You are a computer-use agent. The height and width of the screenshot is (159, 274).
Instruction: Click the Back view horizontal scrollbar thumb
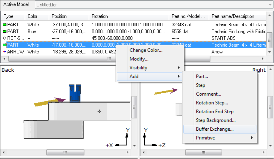(x=65, y=152)
